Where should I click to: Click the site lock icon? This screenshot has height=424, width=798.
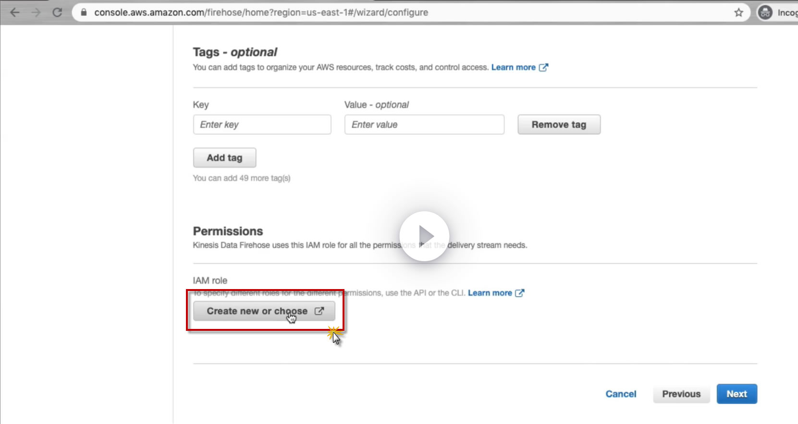pyautogui.click(x=84, y=12)
